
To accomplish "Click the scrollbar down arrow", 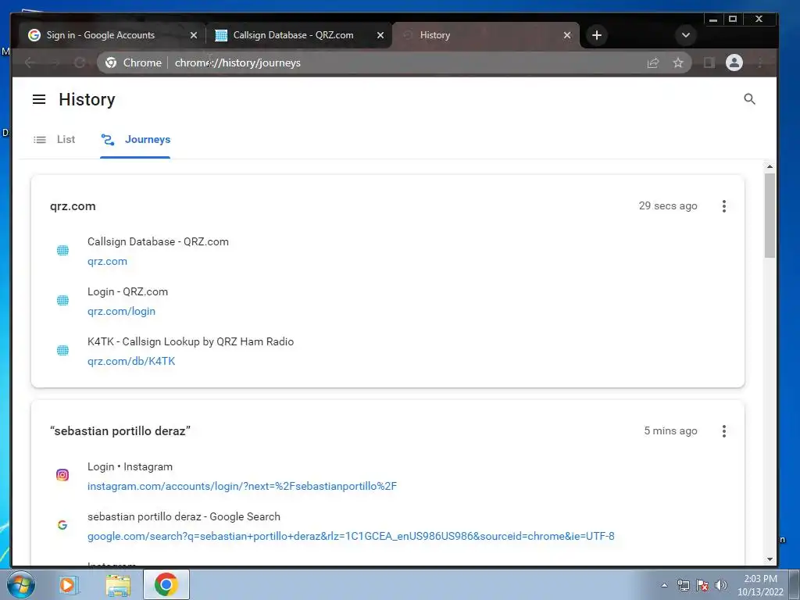I will 770,559.
